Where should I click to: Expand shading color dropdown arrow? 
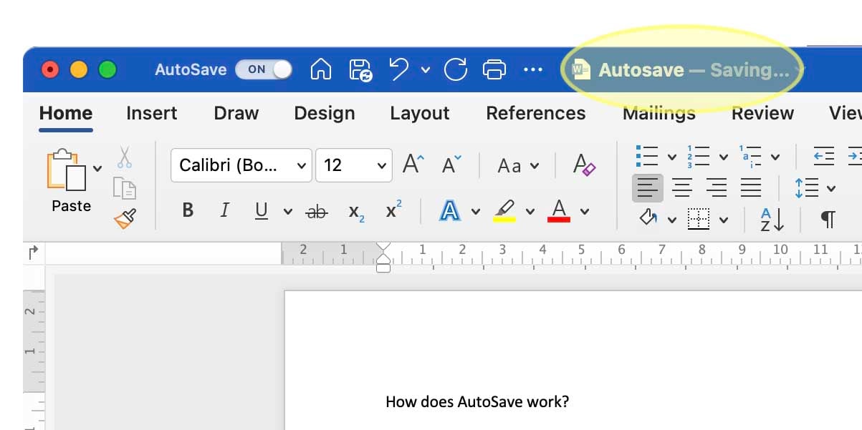(672, 220)
